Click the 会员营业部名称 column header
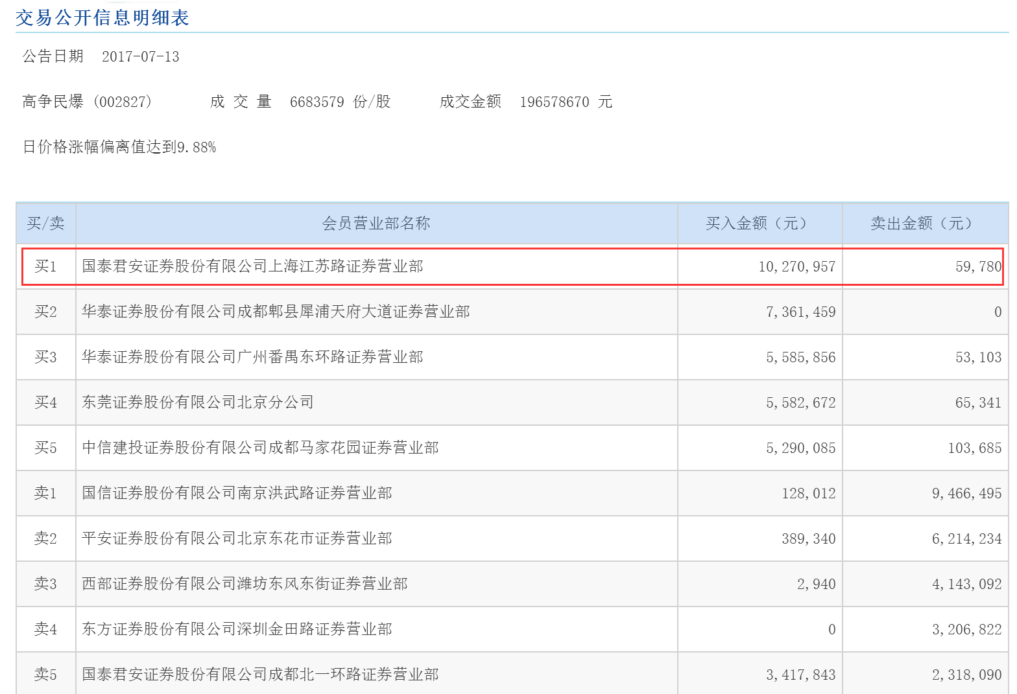The width and height of the screenshot is (1017, 694). [x=376, y=224]
